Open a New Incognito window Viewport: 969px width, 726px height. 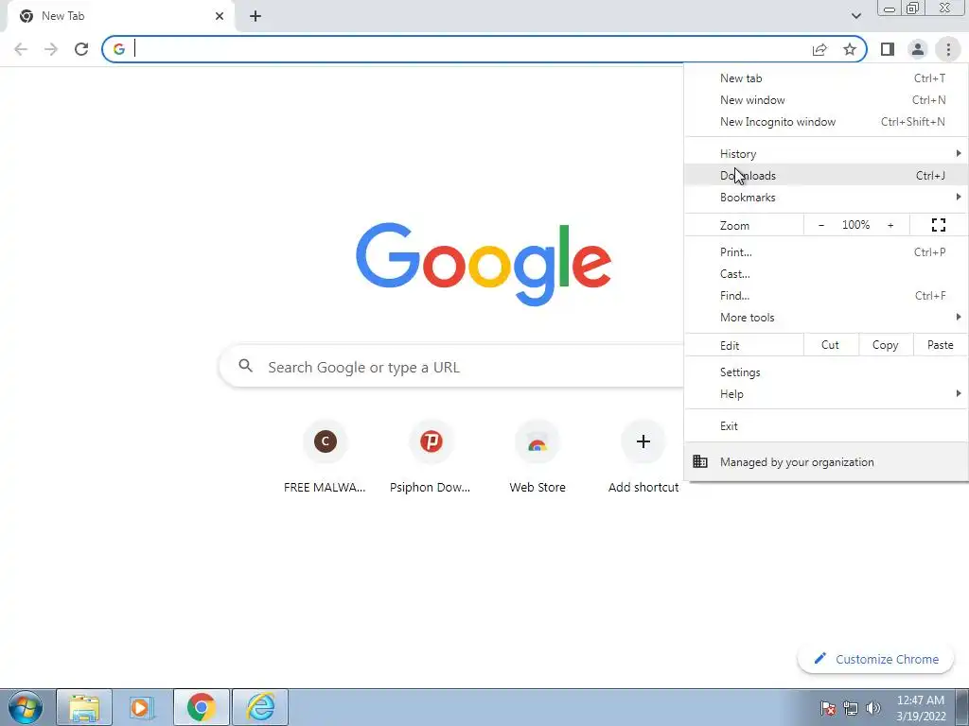pos(826,122)
